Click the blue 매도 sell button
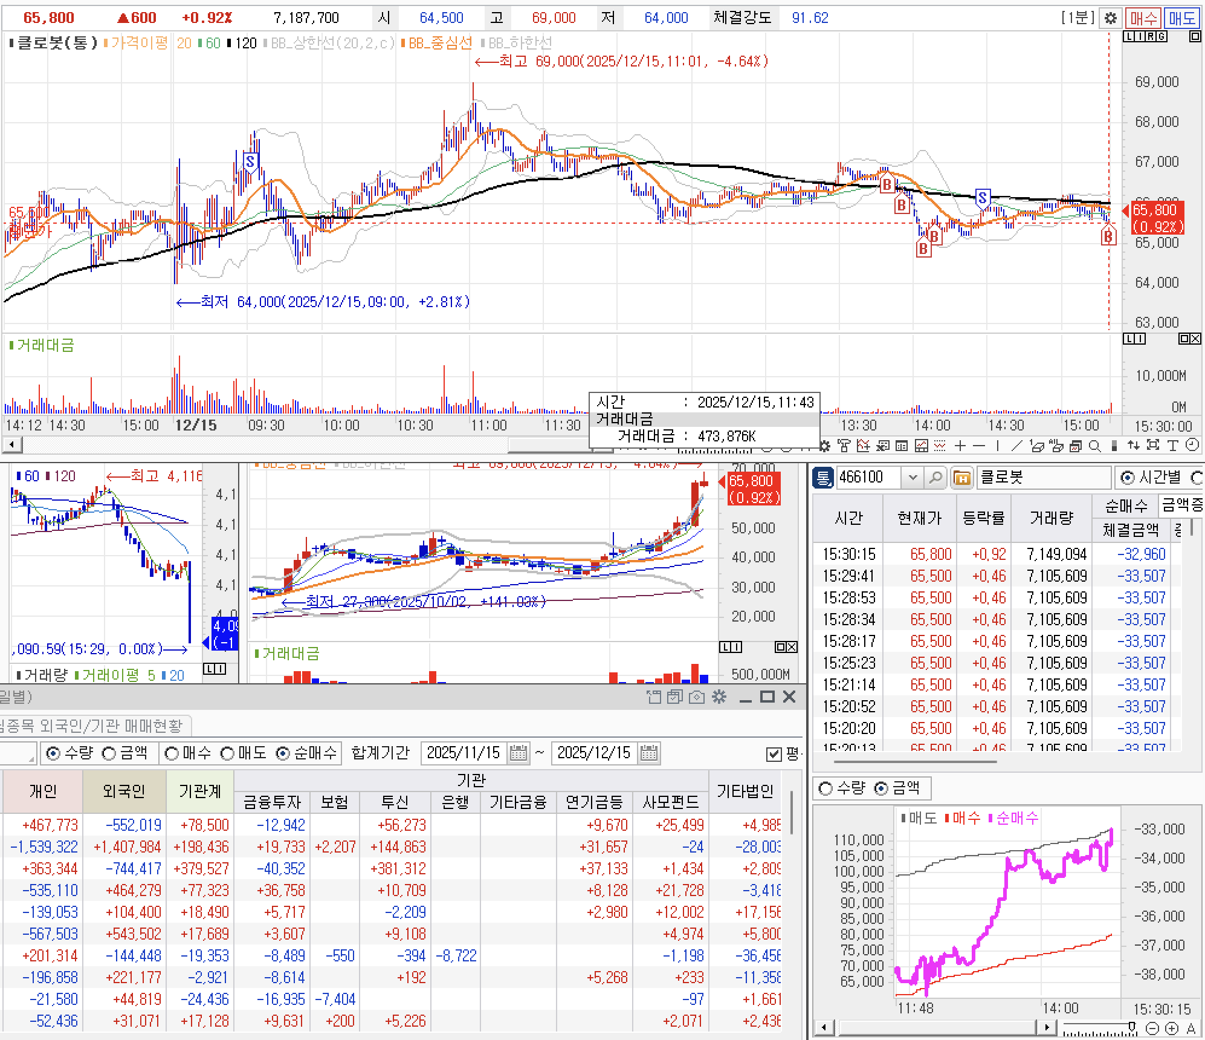This screenshot has width=1205, height=1040. click(x=1181, y=18)
